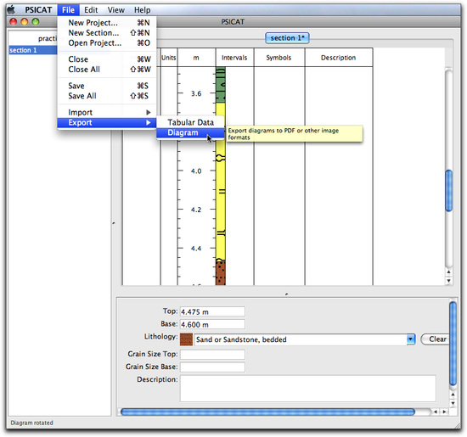Click the Description text area

(x=307, y=389)
